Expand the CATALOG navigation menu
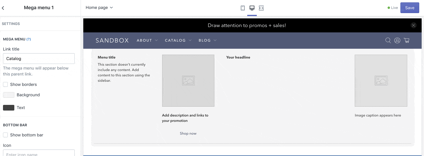 [x=178, y=40]
